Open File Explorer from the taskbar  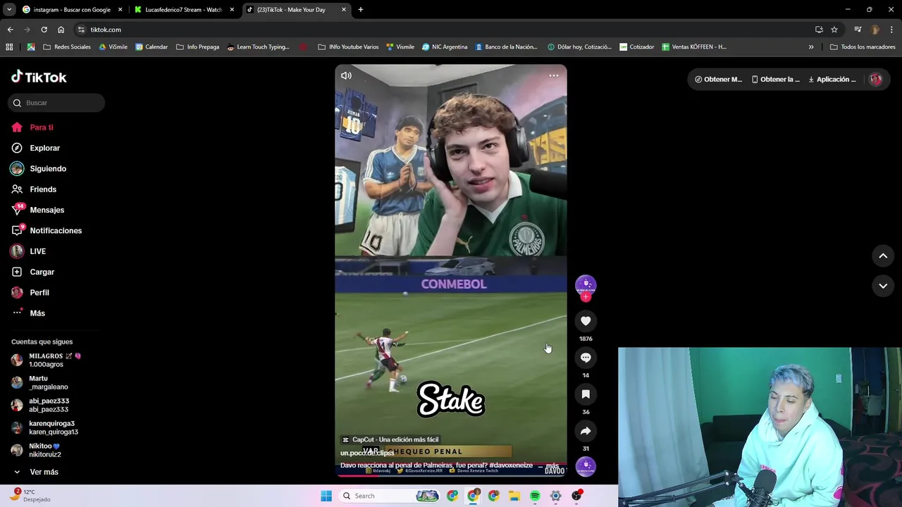tap(514, 496)
